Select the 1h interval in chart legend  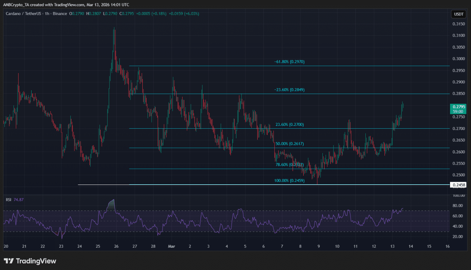(x=47, y=14)
